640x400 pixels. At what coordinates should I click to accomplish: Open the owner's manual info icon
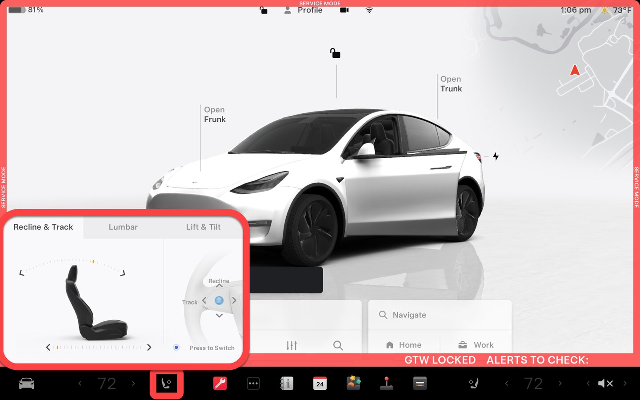287,383
